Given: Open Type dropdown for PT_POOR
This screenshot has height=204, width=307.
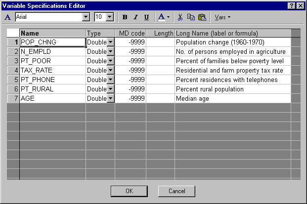Looking at the screenshot, I should tap(111, 61).
